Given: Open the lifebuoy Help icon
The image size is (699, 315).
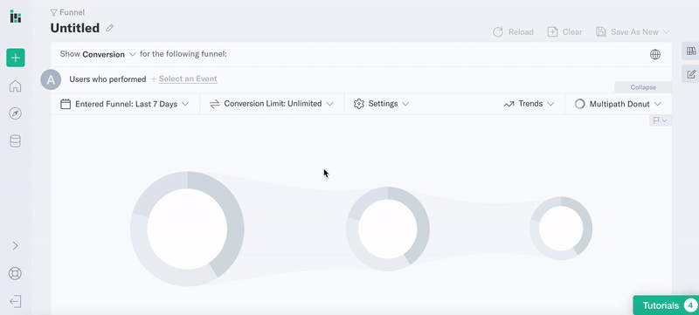Looking at the screenshot, I should point(15,273).
